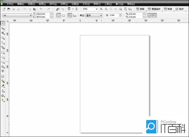Select the Table tool

pyautogui.click(x=3, y=76)
